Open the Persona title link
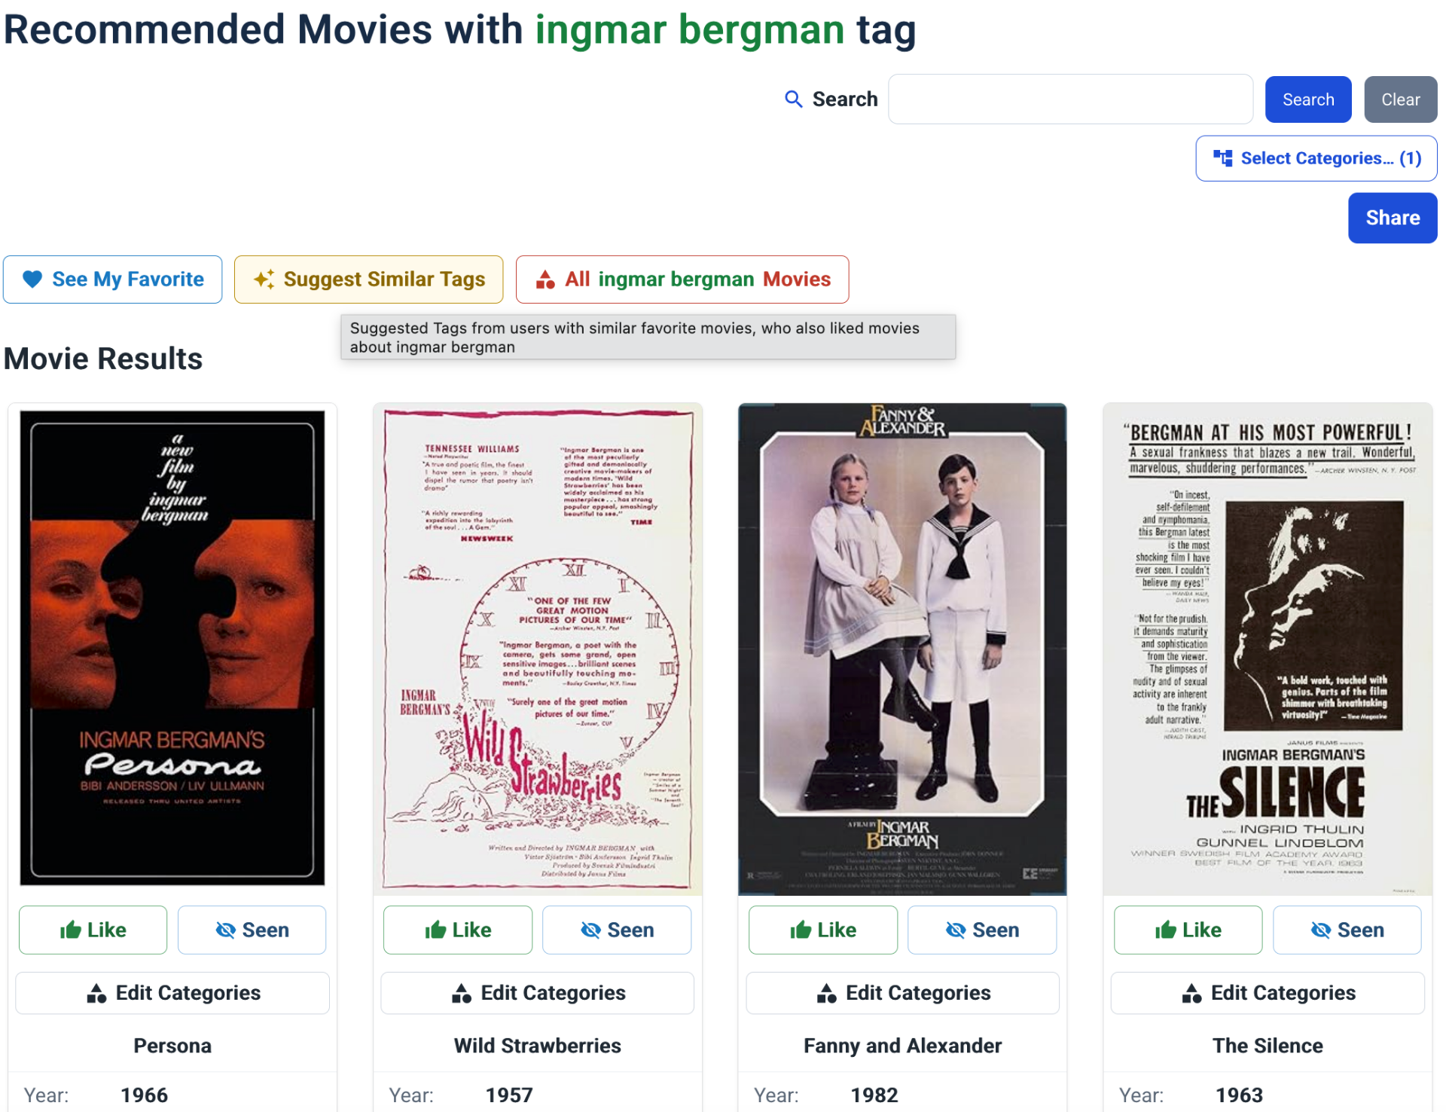 tap(172, 1046)
